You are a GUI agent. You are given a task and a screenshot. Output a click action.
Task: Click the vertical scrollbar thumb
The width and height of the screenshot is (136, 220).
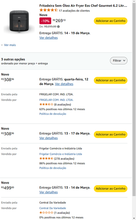point(134,99)
